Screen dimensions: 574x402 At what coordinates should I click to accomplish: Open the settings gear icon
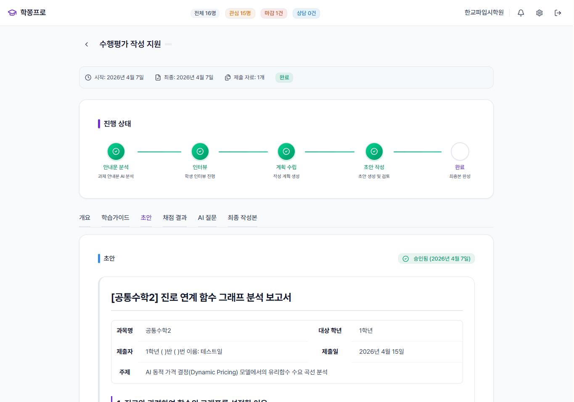(x=539, y=13)
